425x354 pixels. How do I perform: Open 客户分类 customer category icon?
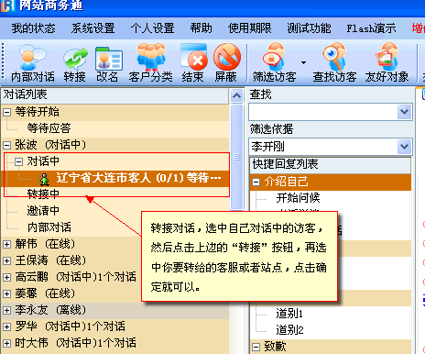tap(150, 63)
